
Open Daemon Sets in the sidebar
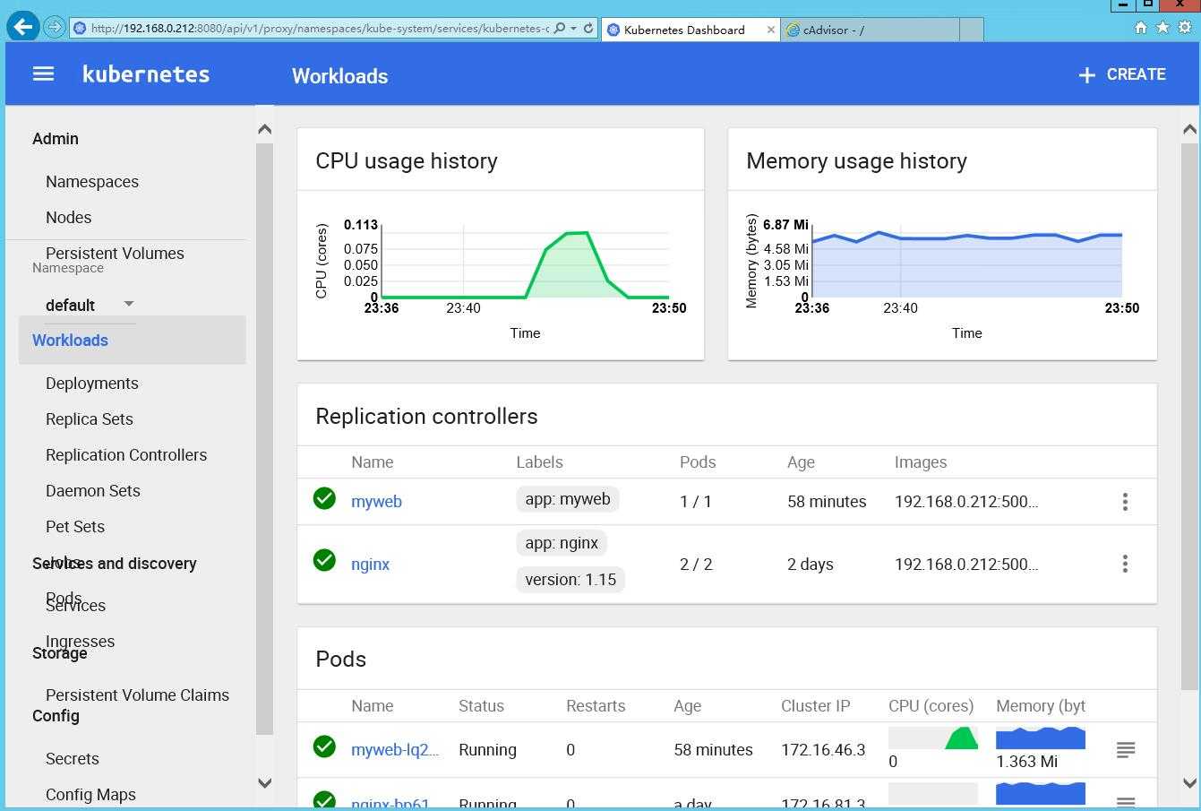[x=93, y=491]
